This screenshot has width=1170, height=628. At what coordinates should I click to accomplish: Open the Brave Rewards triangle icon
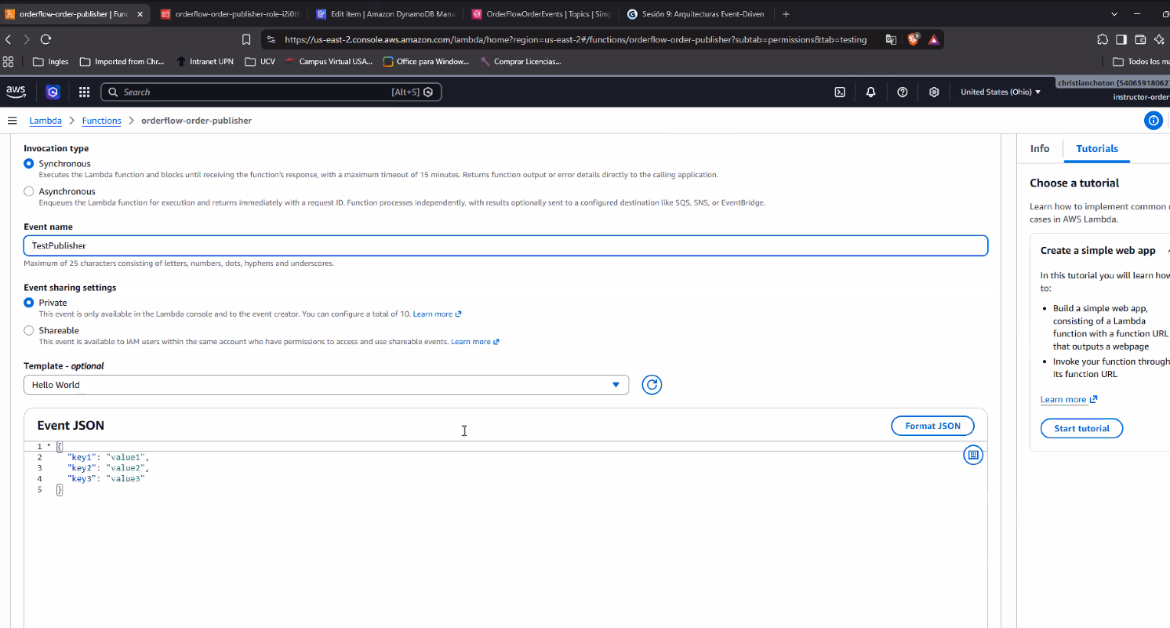(x=934, y=39)
